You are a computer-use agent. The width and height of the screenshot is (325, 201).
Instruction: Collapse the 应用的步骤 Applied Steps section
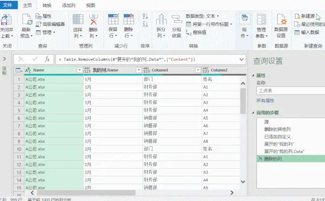(253, 113)
